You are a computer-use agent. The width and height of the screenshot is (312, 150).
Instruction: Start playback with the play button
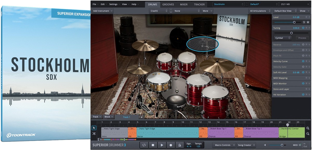point(162,145)
